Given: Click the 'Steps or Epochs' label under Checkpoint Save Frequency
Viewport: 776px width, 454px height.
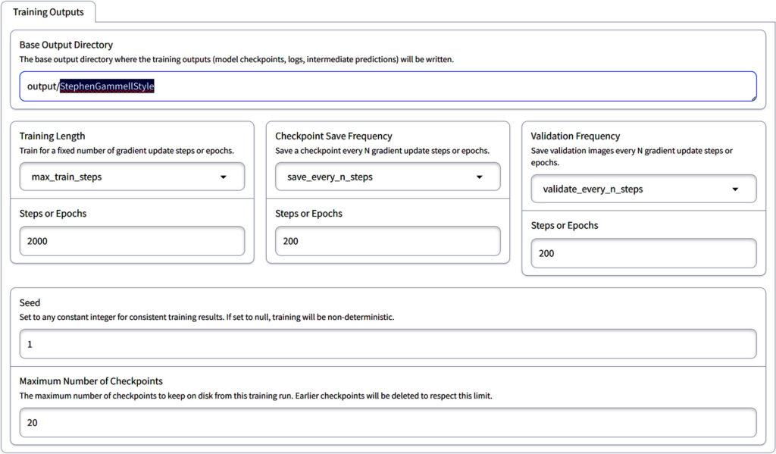Looking at the screenshot, I should [x=309, y=214].
